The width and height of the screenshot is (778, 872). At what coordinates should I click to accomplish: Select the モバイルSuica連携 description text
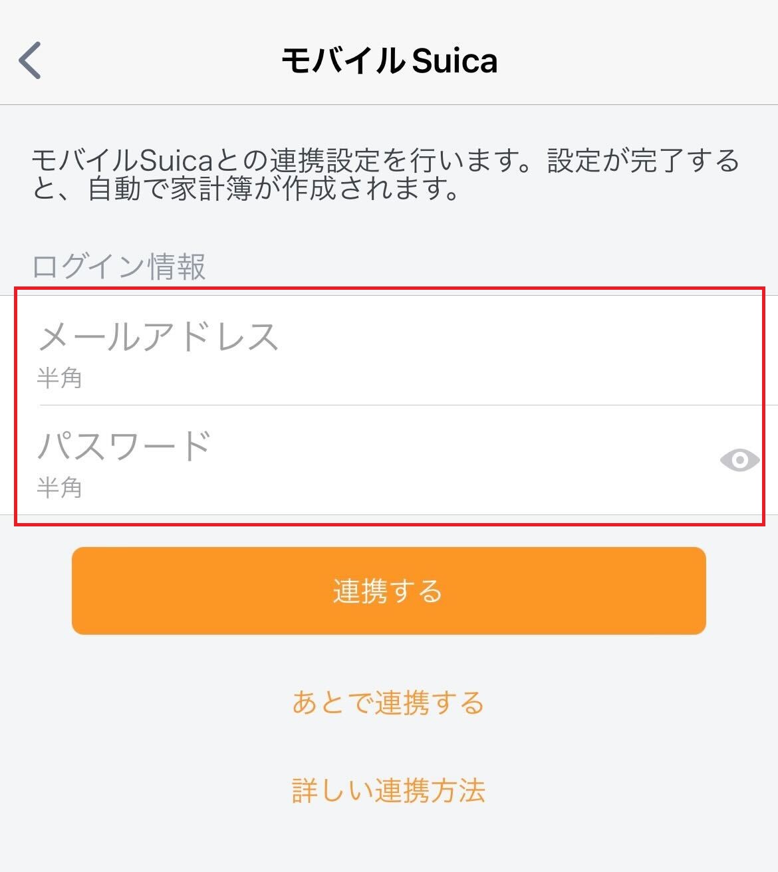[x=386, y=175]
